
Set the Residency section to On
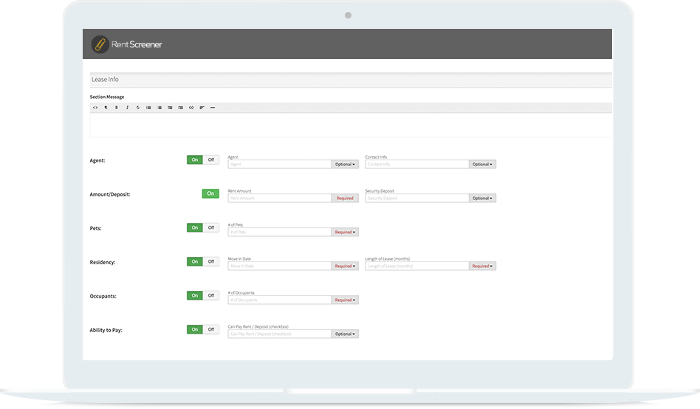coord(195,261)
